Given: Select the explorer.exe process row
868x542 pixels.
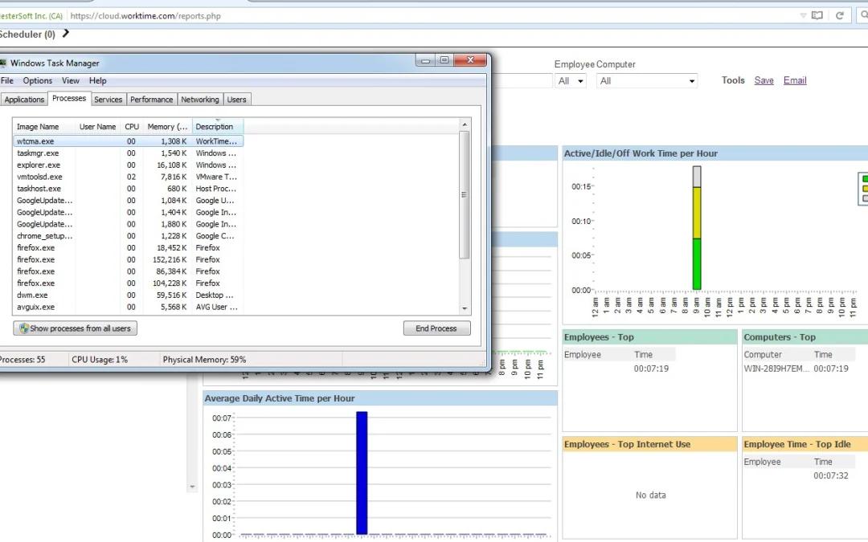Looking at the screenshot, I should point(129,165).
